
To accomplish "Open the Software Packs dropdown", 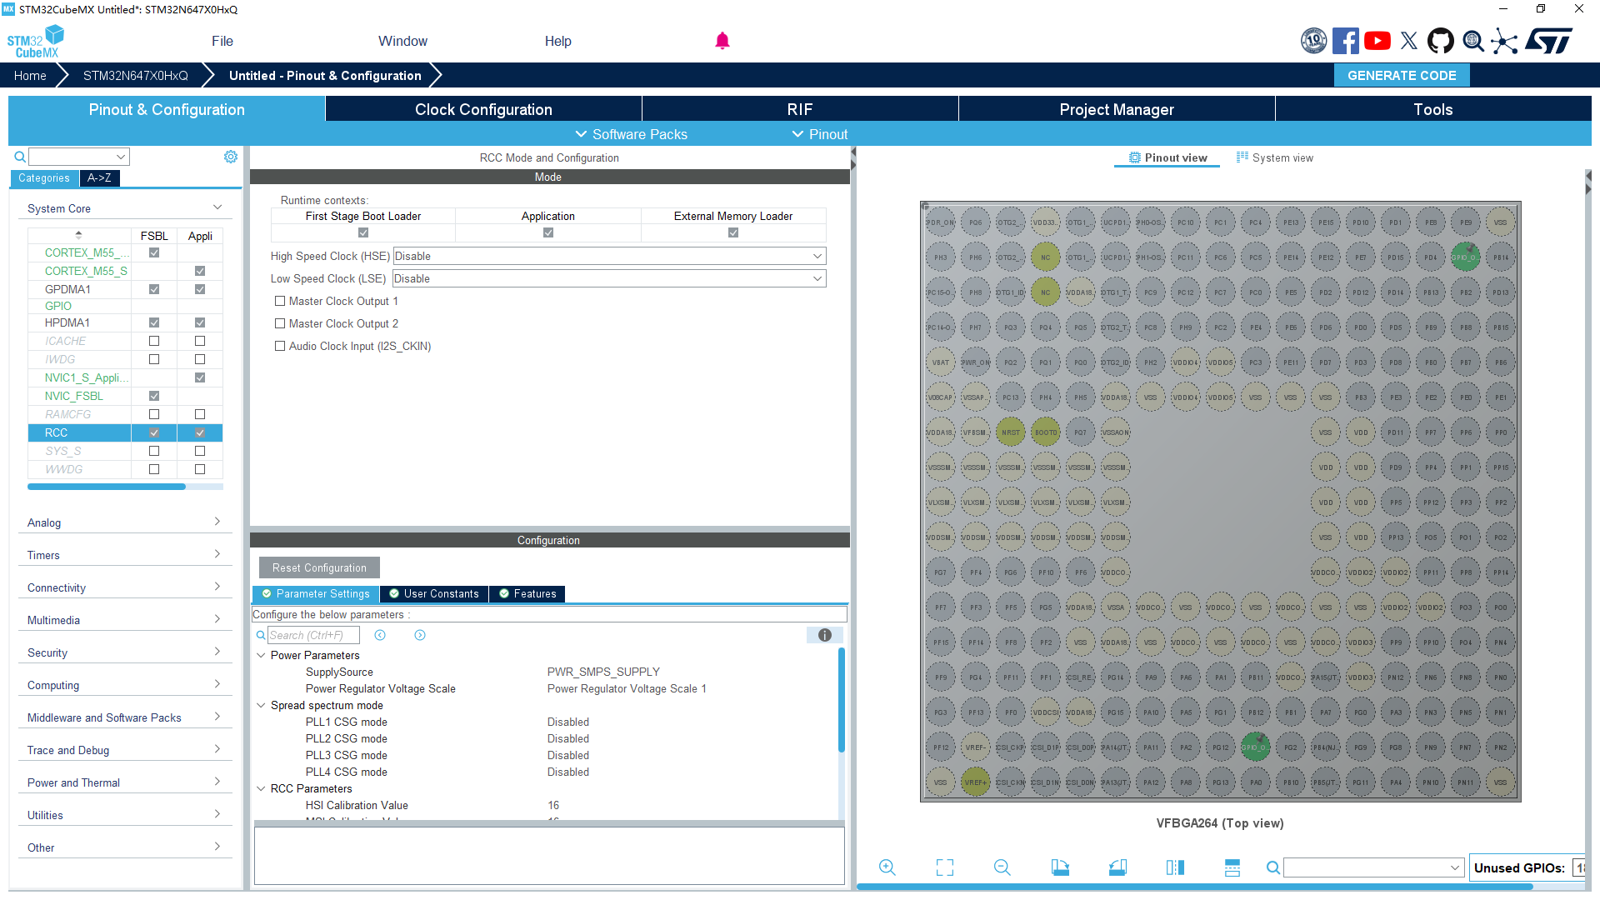I will pos(631,134).
